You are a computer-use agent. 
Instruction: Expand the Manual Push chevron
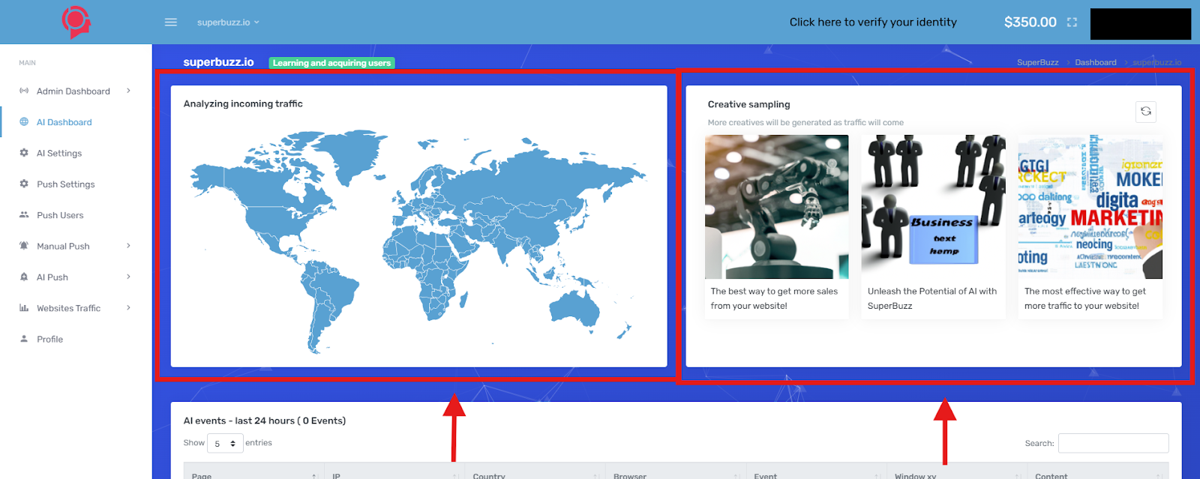coord(129,245)
